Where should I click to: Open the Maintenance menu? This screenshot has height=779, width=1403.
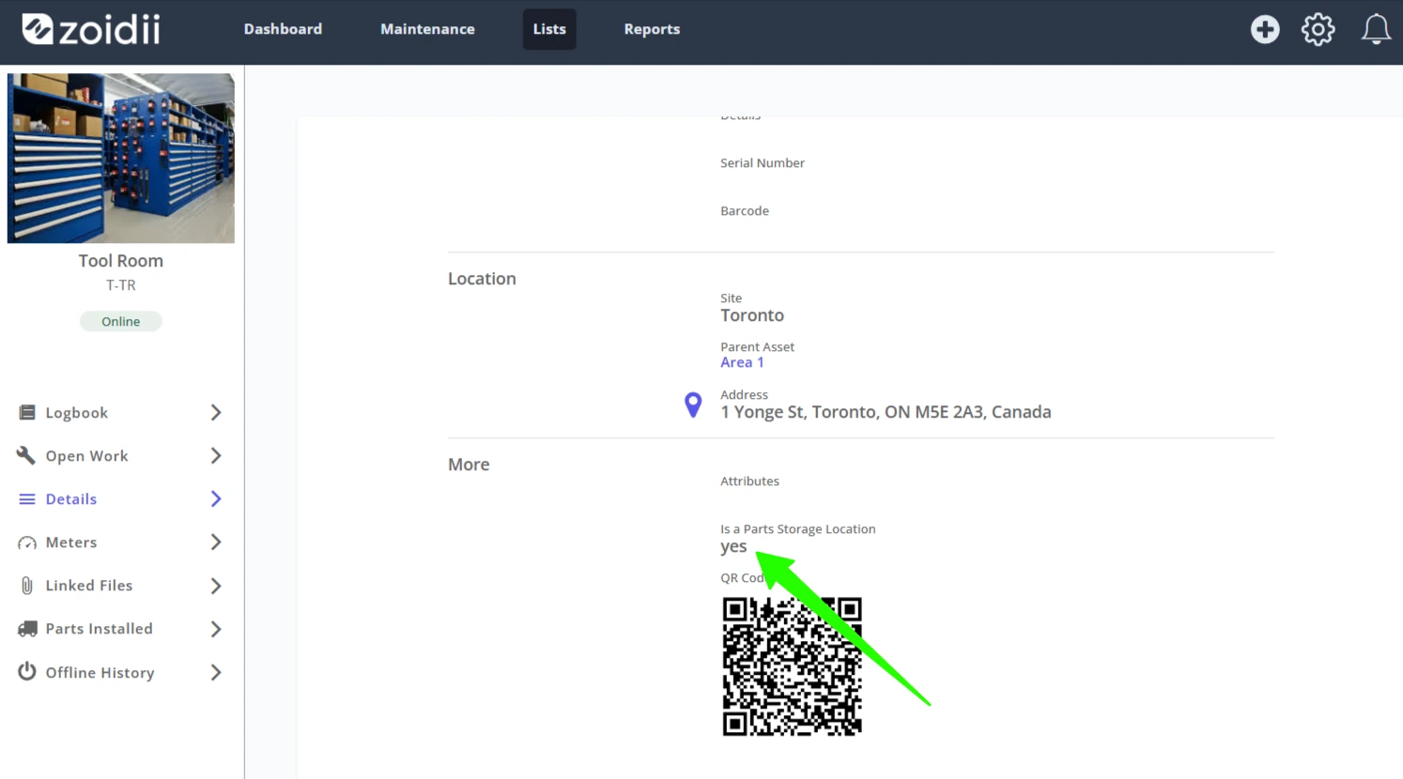[427, 29]
